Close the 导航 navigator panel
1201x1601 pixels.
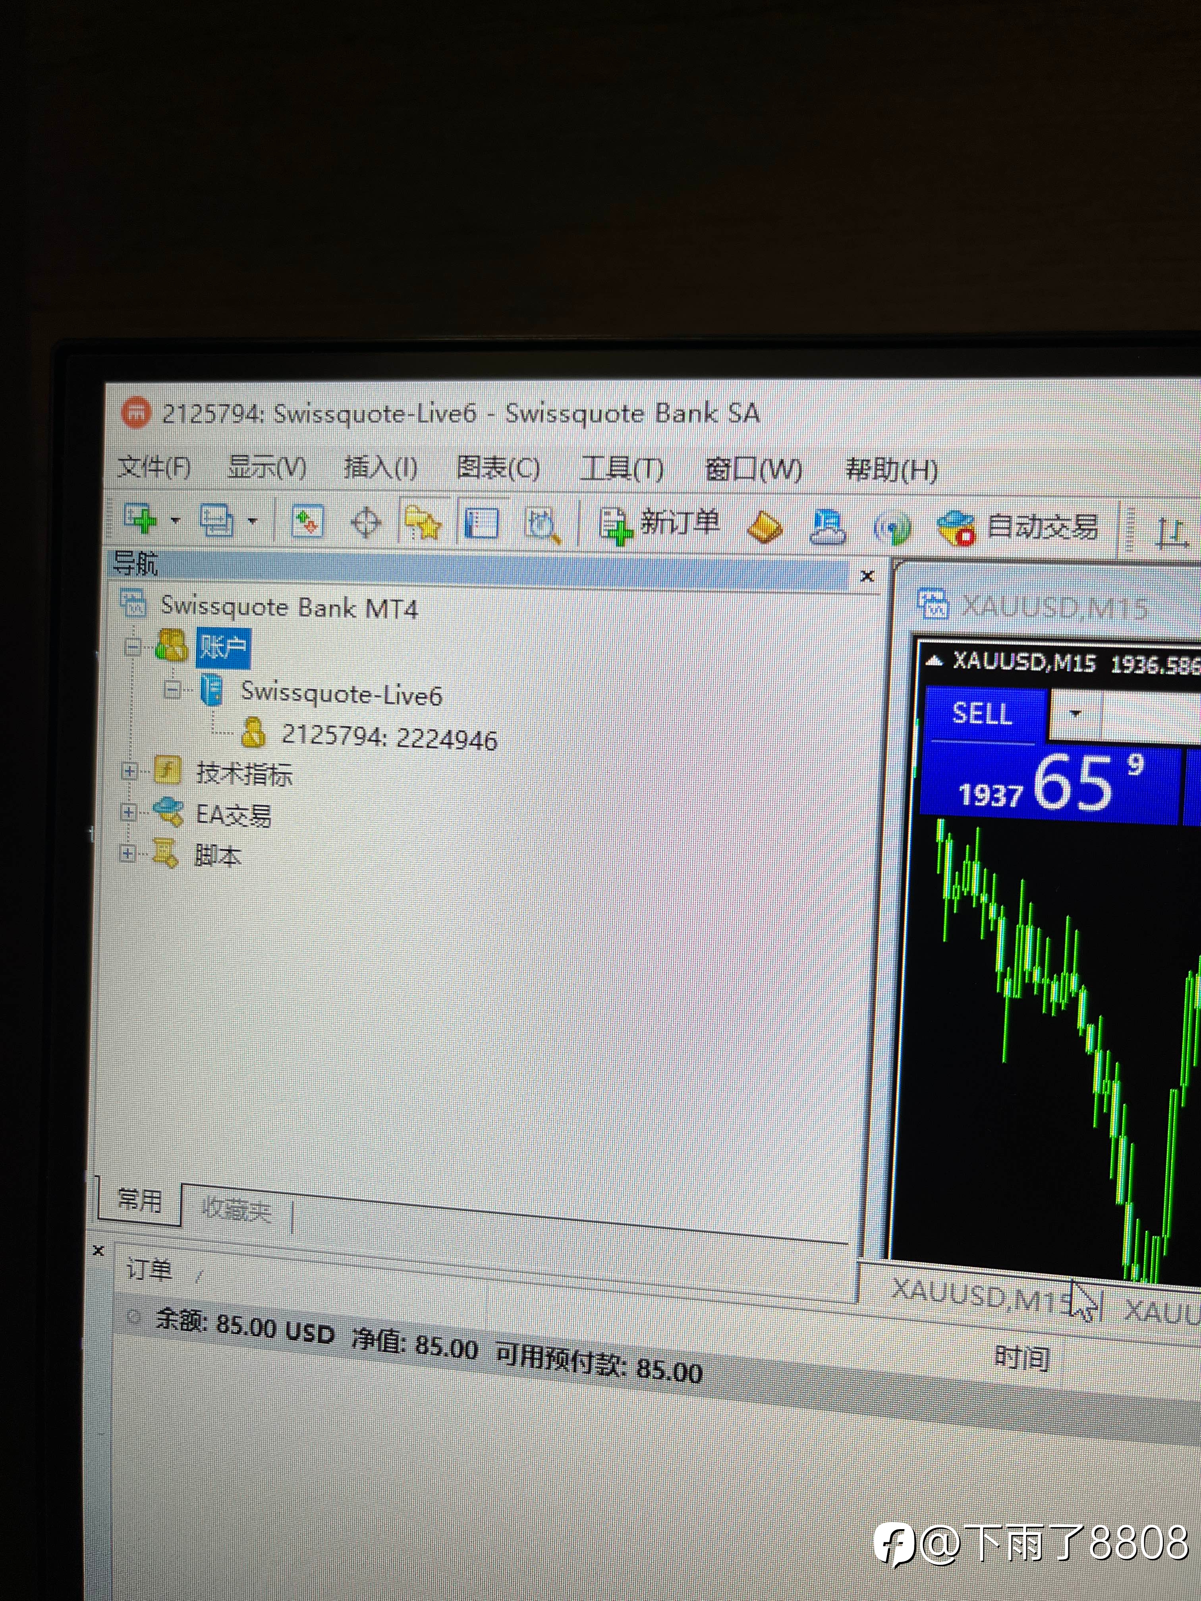867,576
